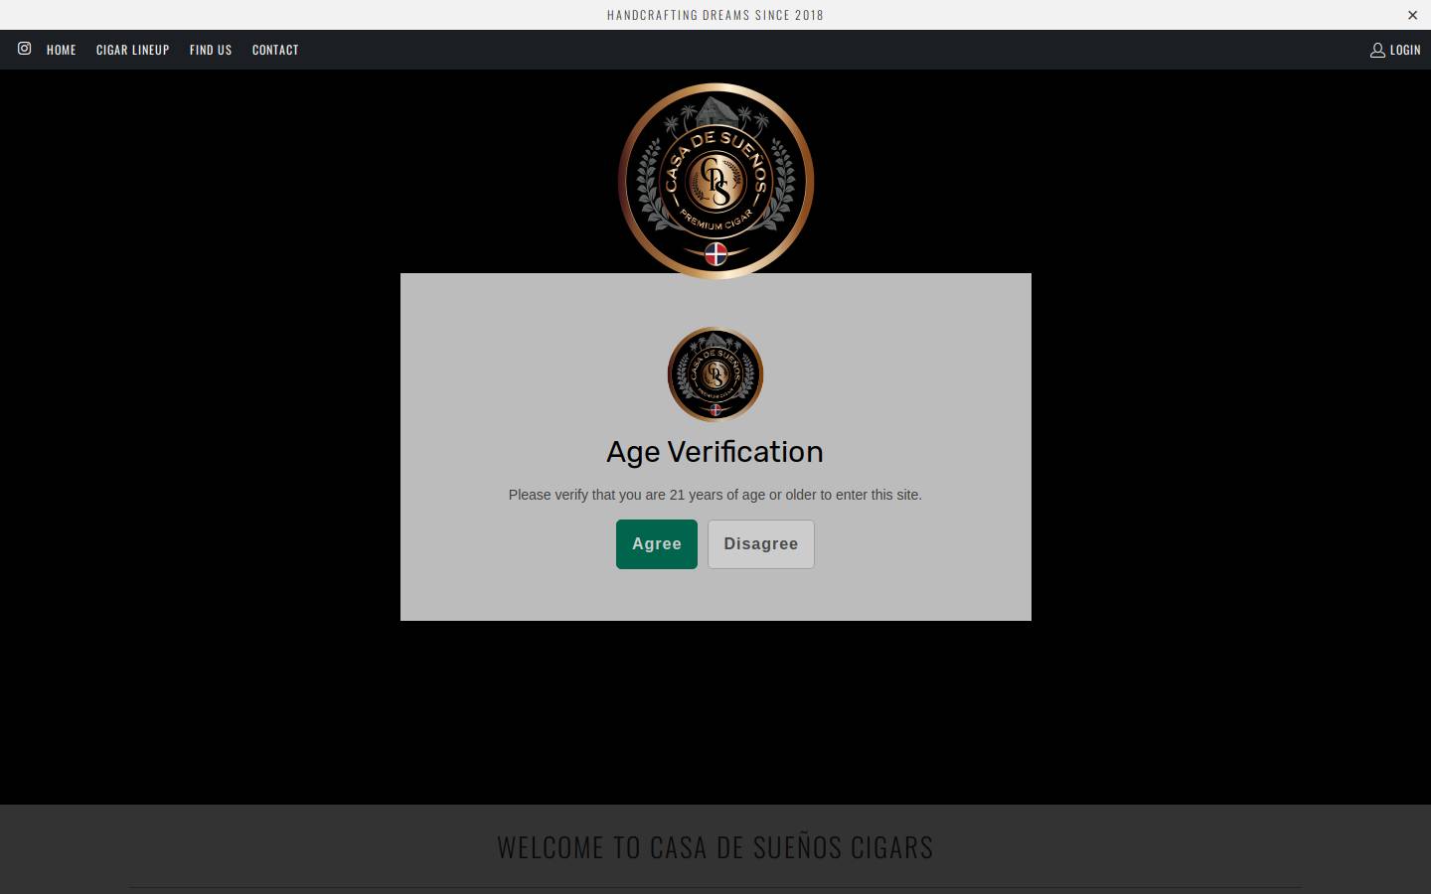The height and width of the screenshot is (894, 1431).
Task: Click the "Handcrafting Dreams Since 2018" announcement text
Action: [x=715, y=15]
